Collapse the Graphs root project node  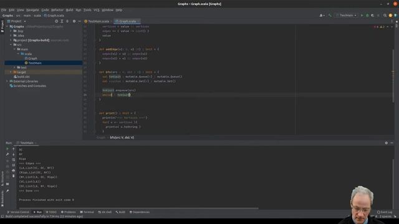coord(7,26)
